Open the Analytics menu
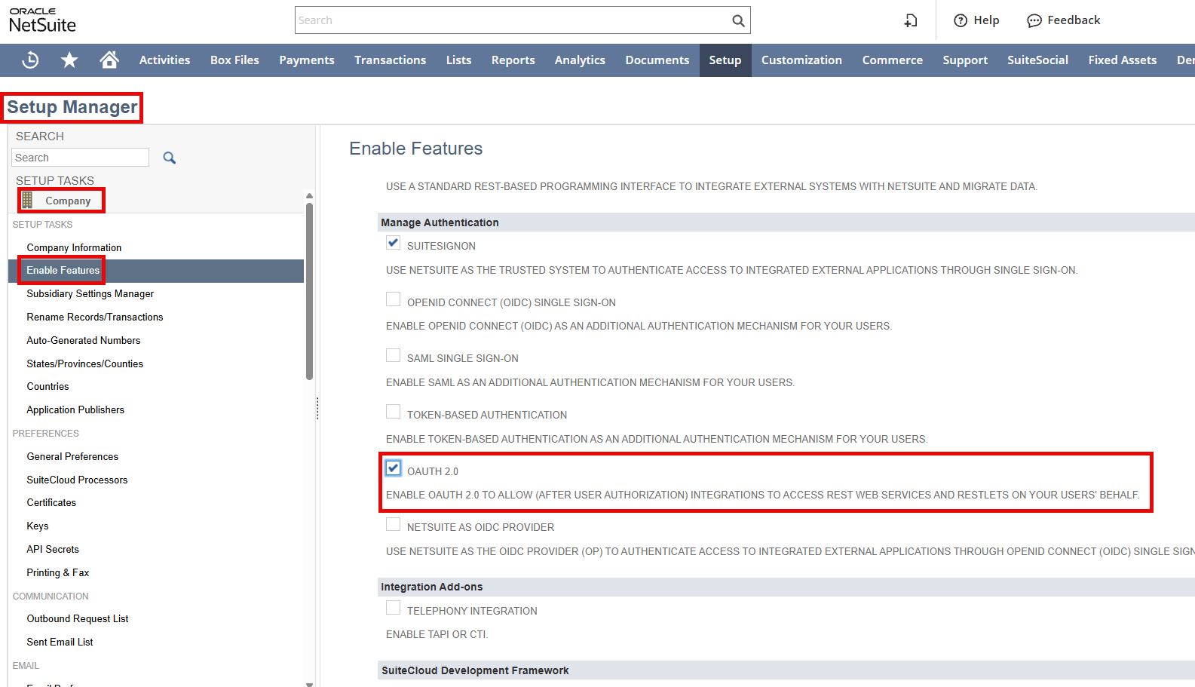1195x687 pixels. (x=580, y=60)
